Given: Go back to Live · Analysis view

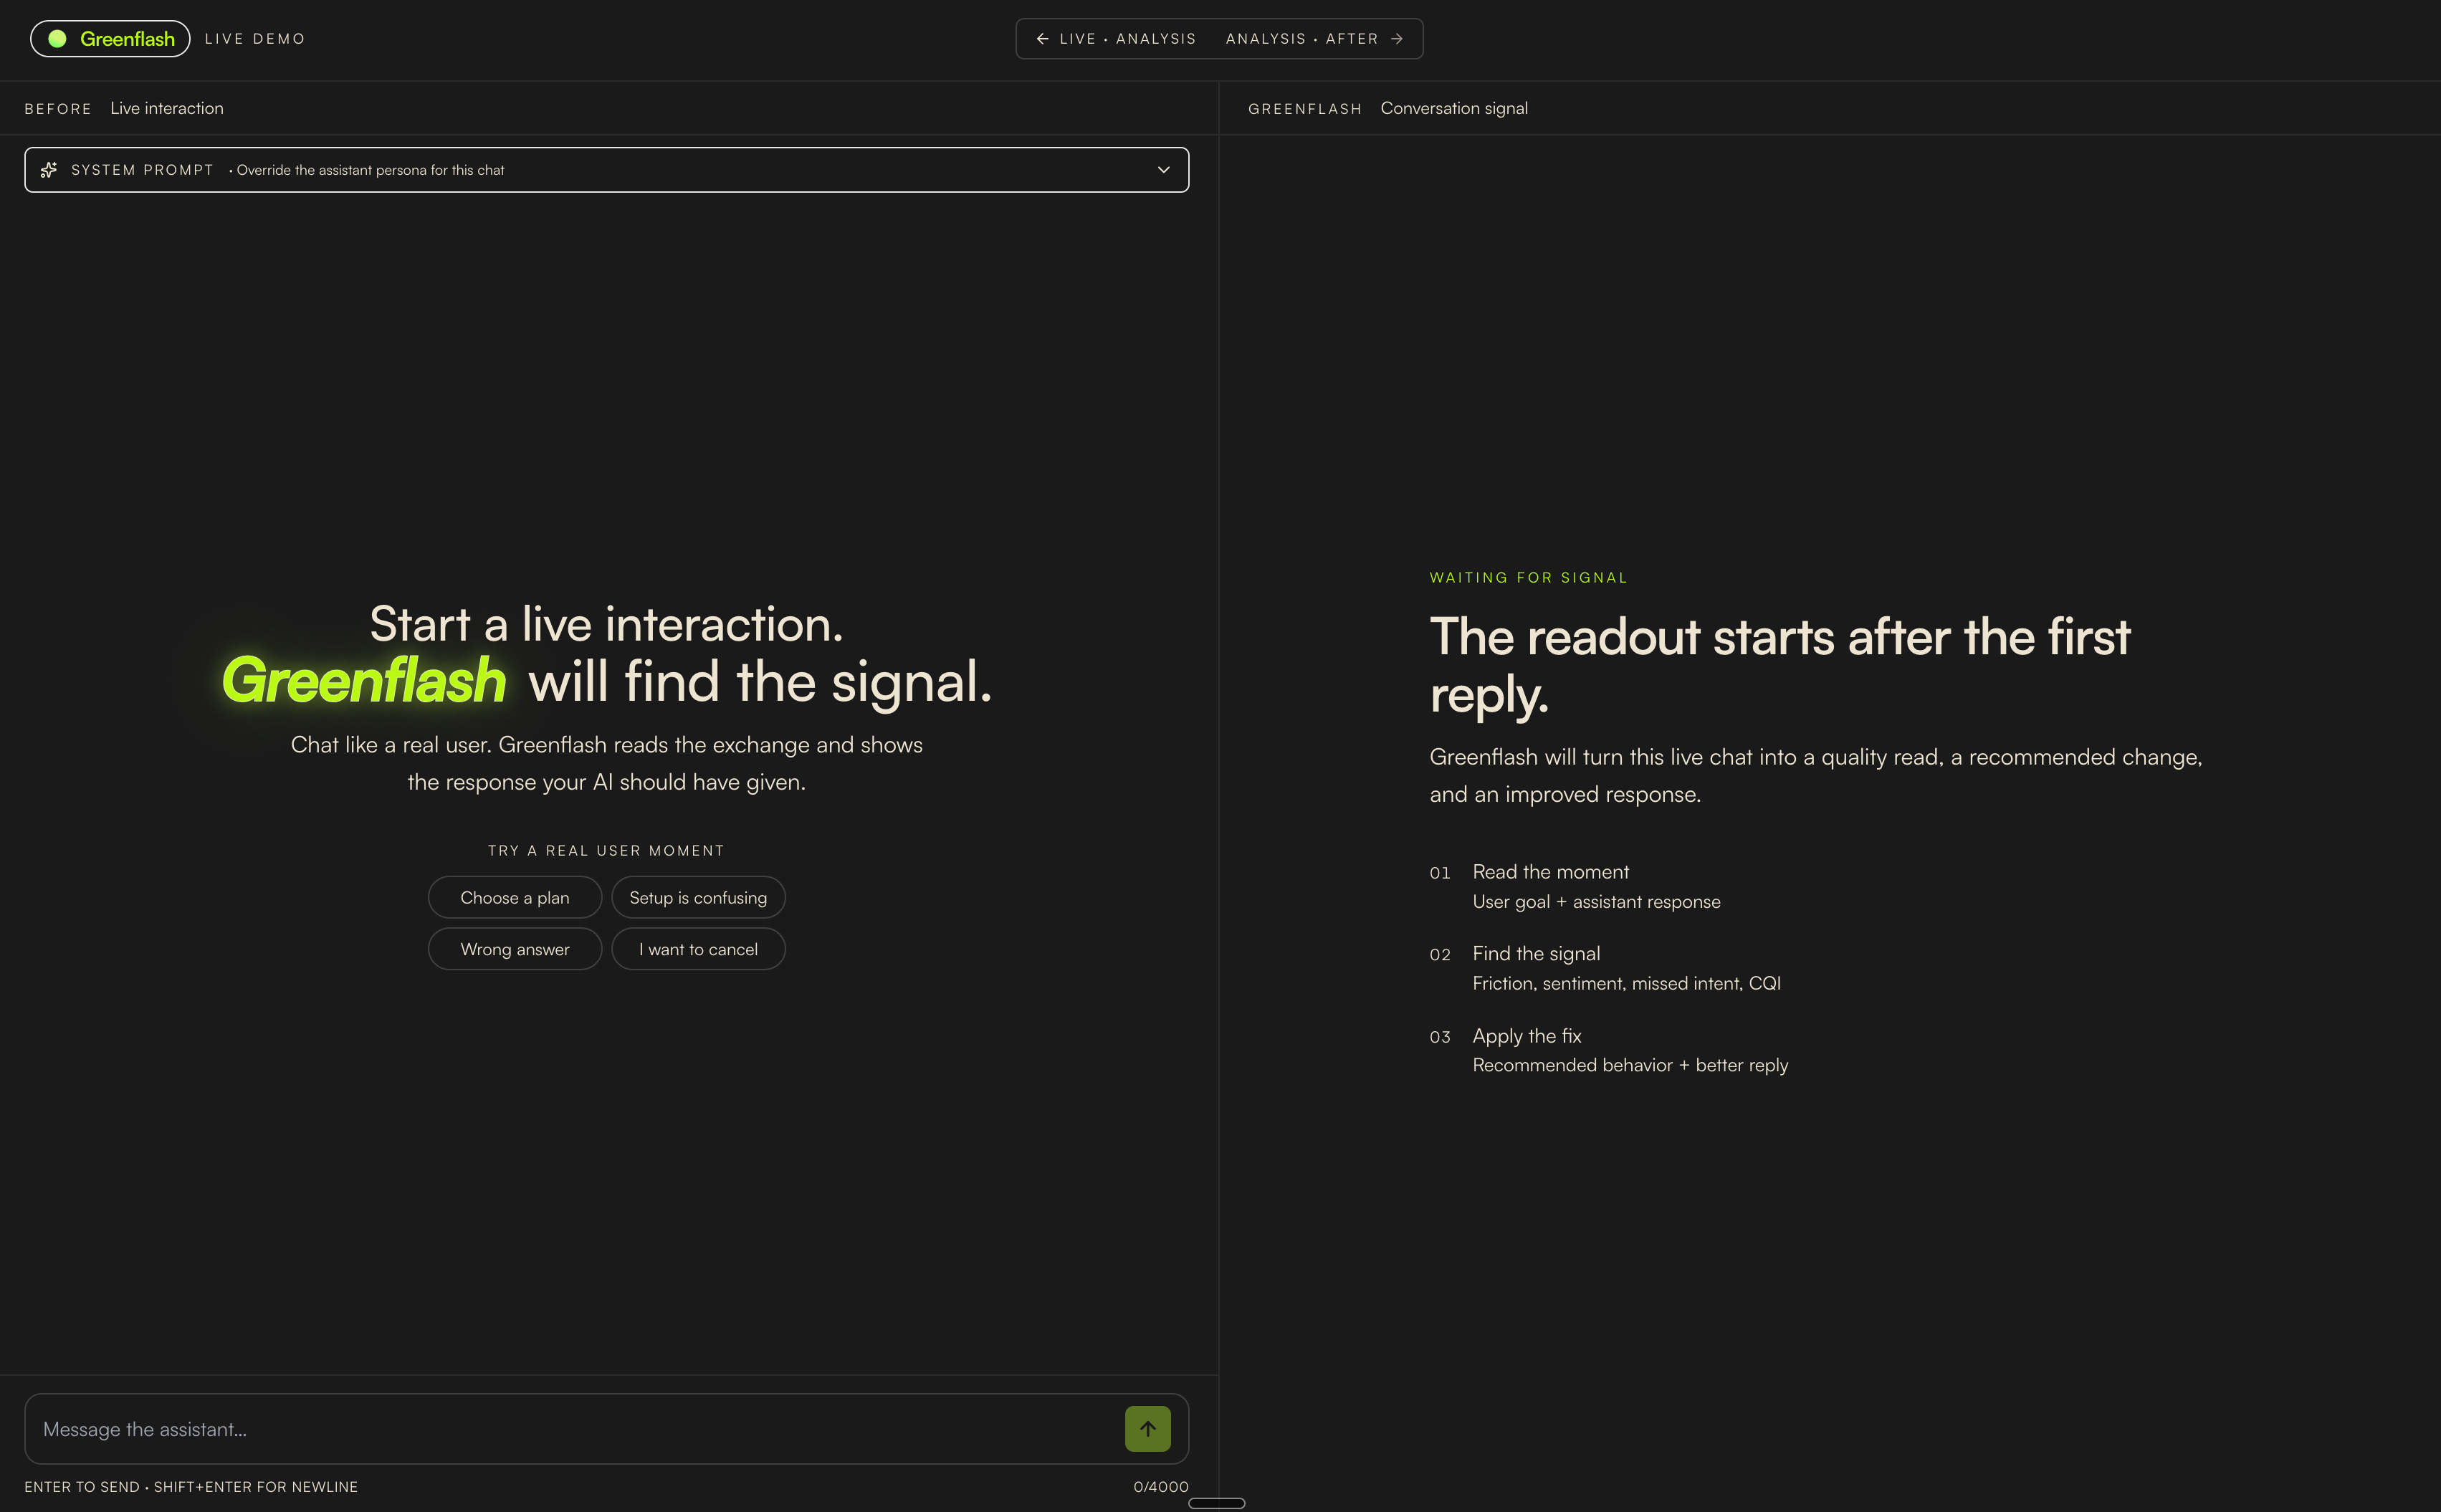Looking at the screenshot, I should 1116,39.
